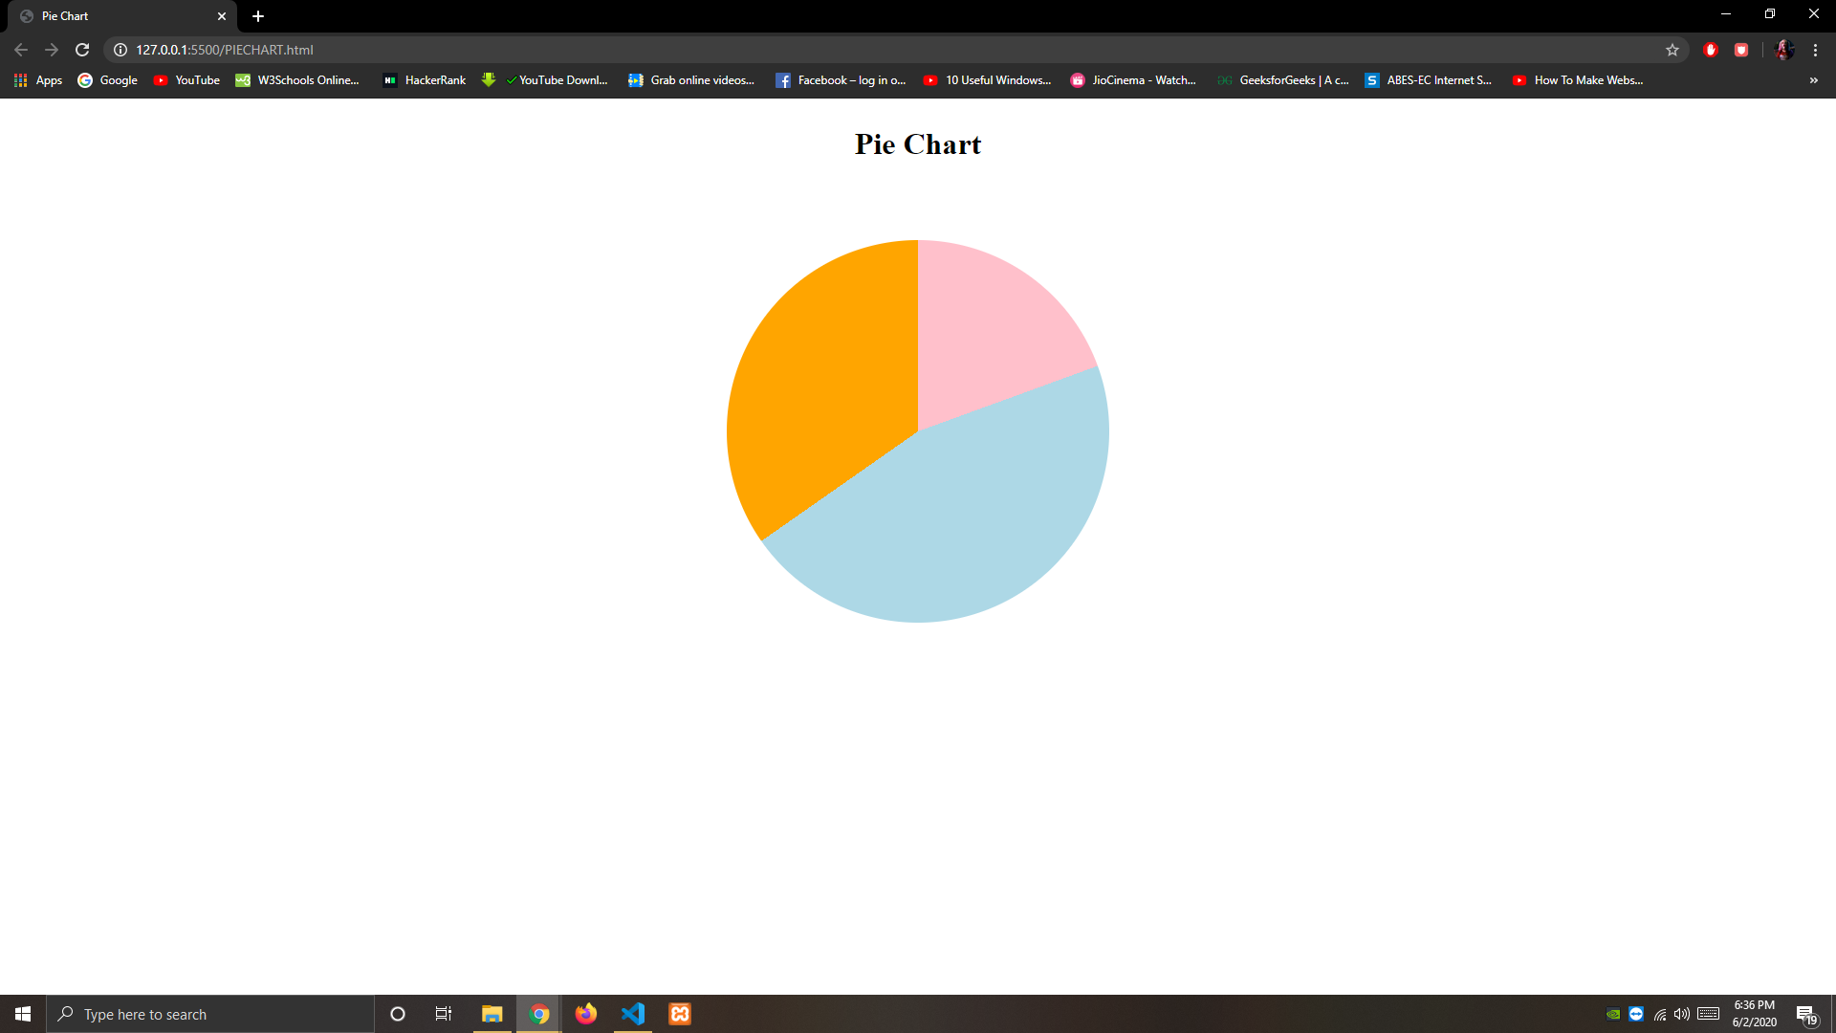
Task: Open new browser tab button
Action: (257, 16)
